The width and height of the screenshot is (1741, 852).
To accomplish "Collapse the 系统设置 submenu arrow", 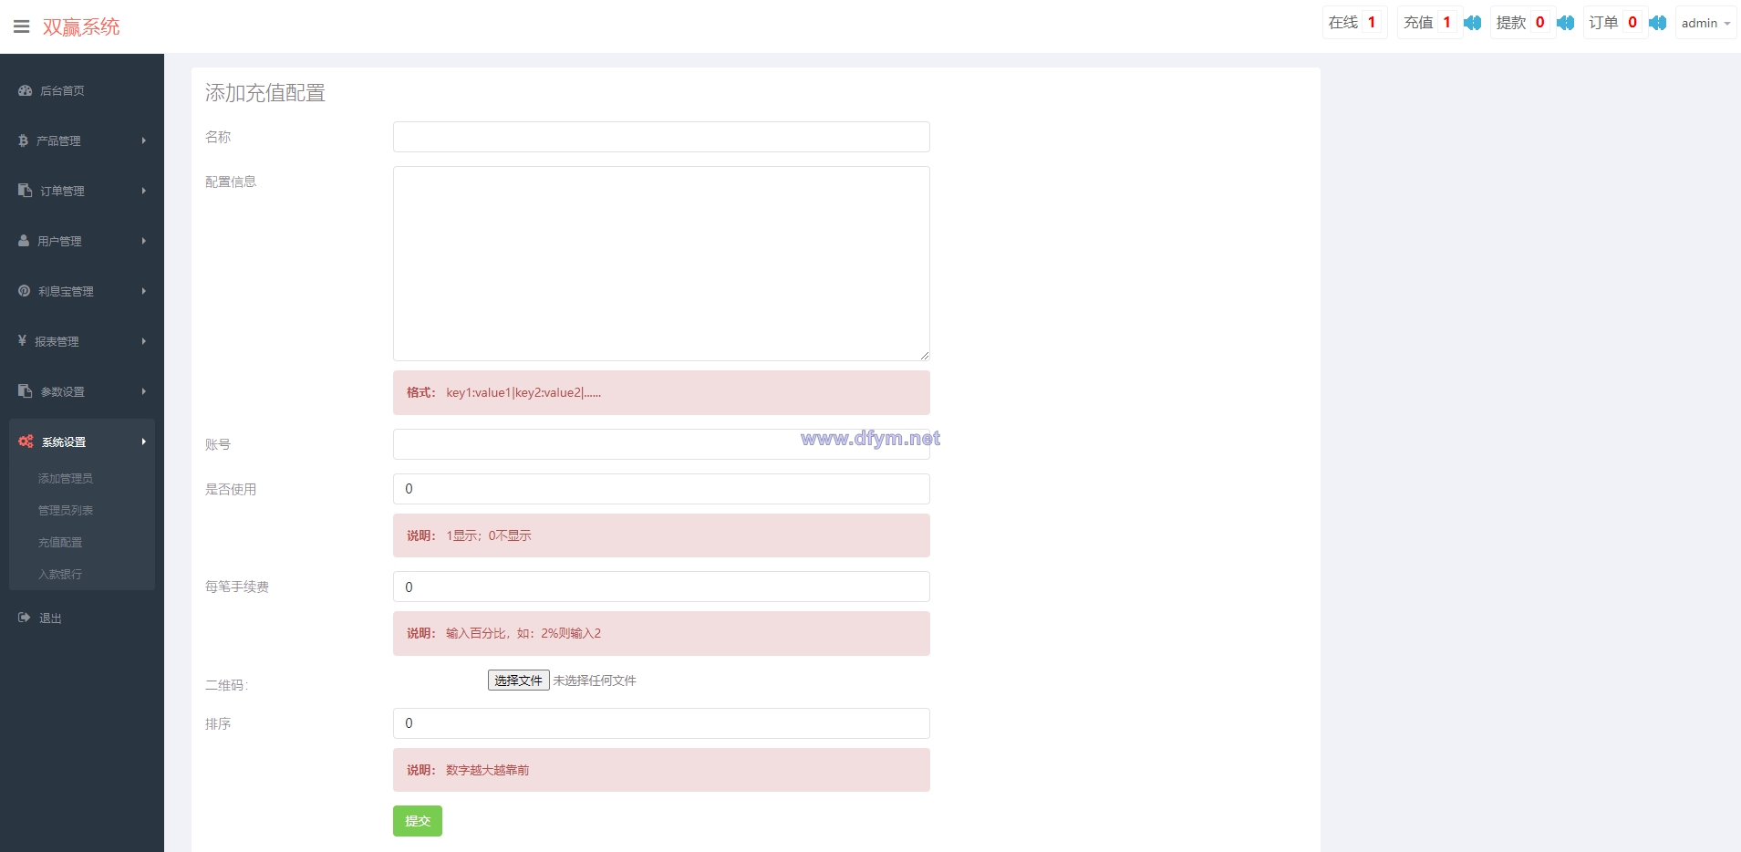I will [144, 442].
